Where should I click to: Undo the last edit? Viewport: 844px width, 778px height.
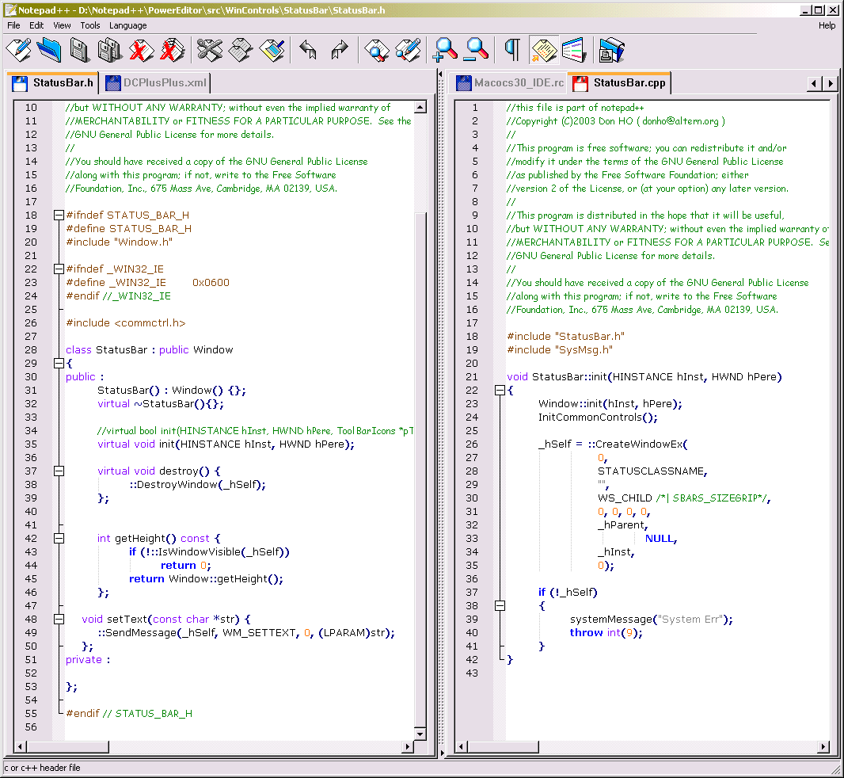[309, 50]
